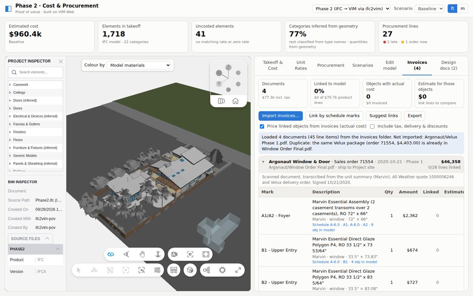The width and height of the screenshot is (473, 296).
Task: Close the Project Inspector panel
Action: tap(61, 61)
